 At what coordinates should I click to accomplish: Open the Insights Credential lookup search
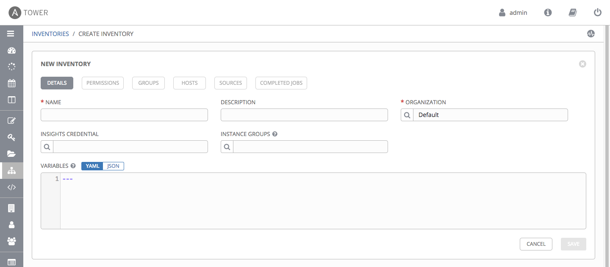pos(47,147)
